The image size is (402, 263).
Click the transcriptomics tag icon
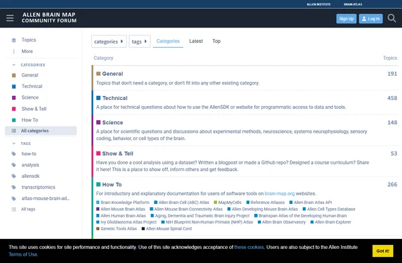(14, 187)
